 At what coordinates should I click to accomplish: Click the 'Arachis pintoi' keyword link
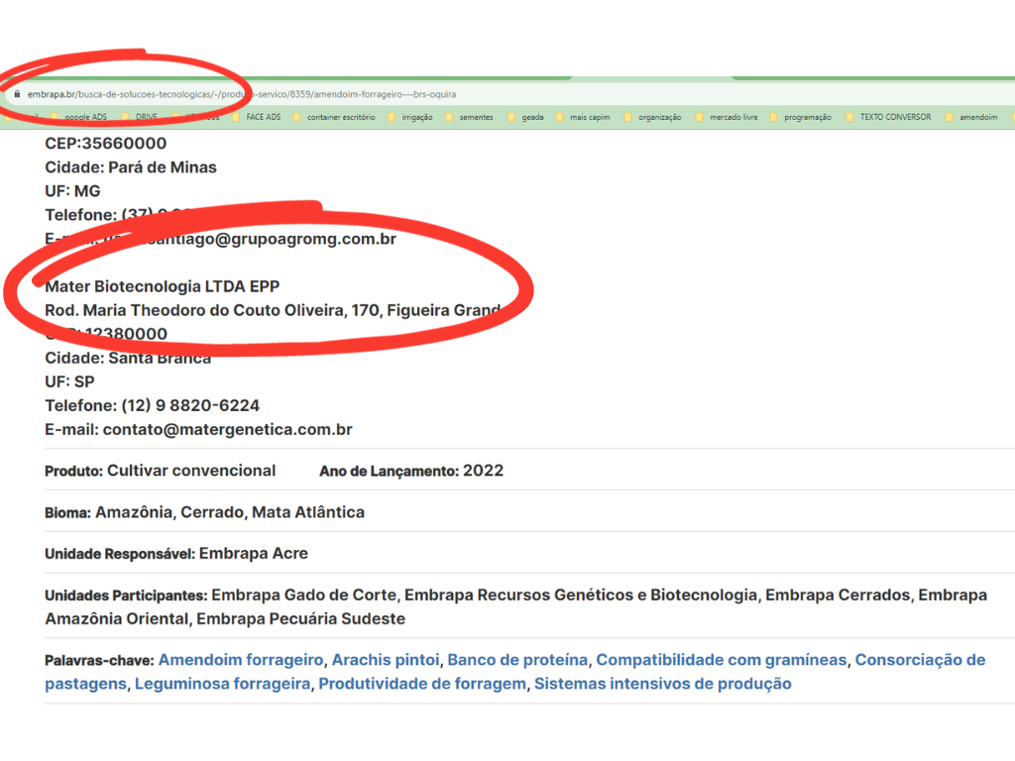tap(386, 660)
